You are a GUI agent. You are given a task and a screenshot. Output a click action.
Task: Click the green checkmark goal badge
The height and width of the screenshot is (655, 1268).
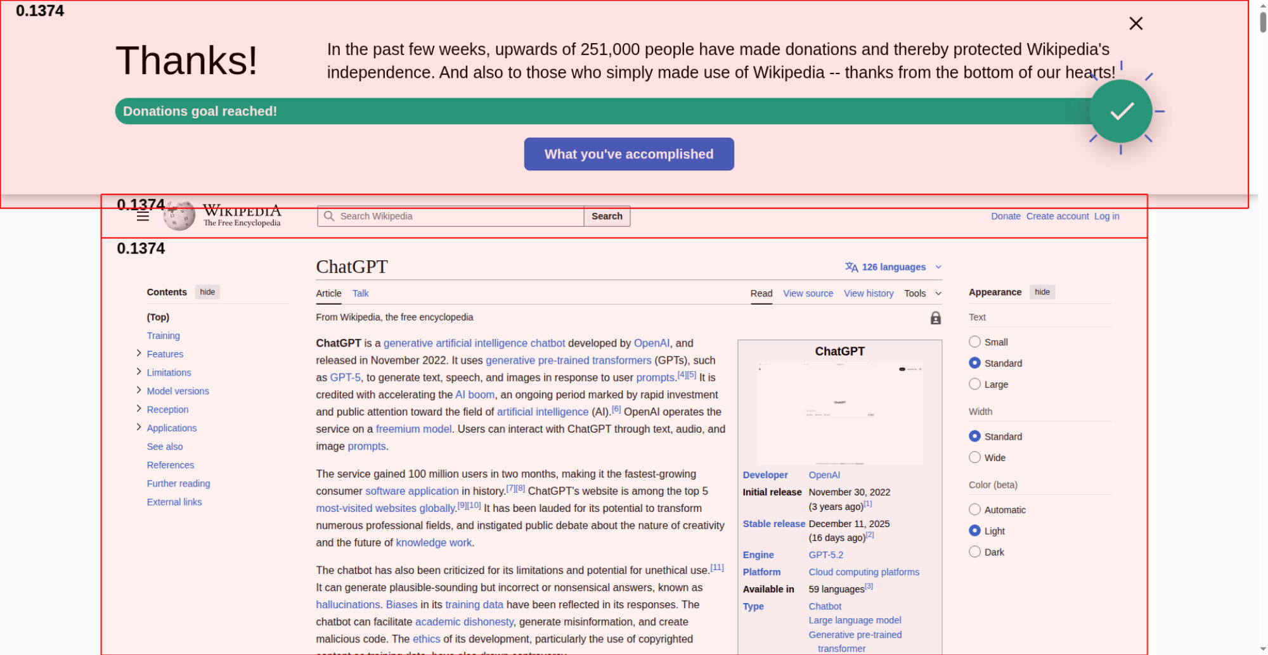point(1120,111)
